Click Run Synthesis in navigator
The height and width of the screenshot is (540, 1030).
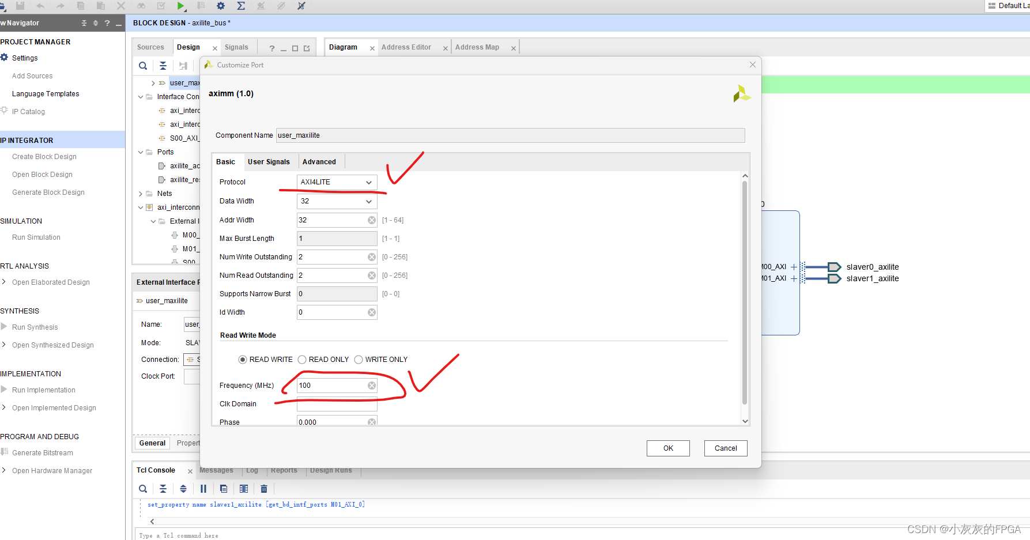[x=35, y=327]
